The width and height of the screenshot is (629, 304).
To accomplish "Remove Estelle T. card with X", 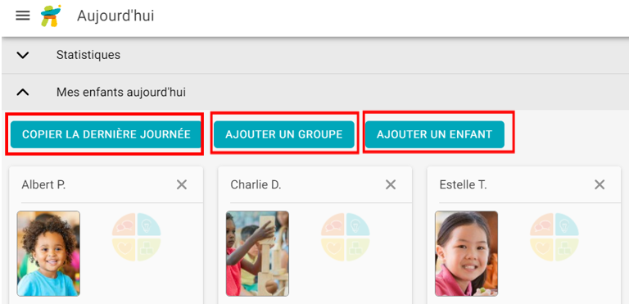I will point(600,184).
